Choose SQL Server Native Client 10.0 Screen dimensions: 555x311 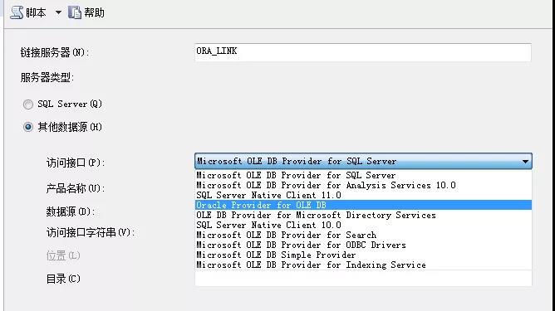(x=363, y=225)
